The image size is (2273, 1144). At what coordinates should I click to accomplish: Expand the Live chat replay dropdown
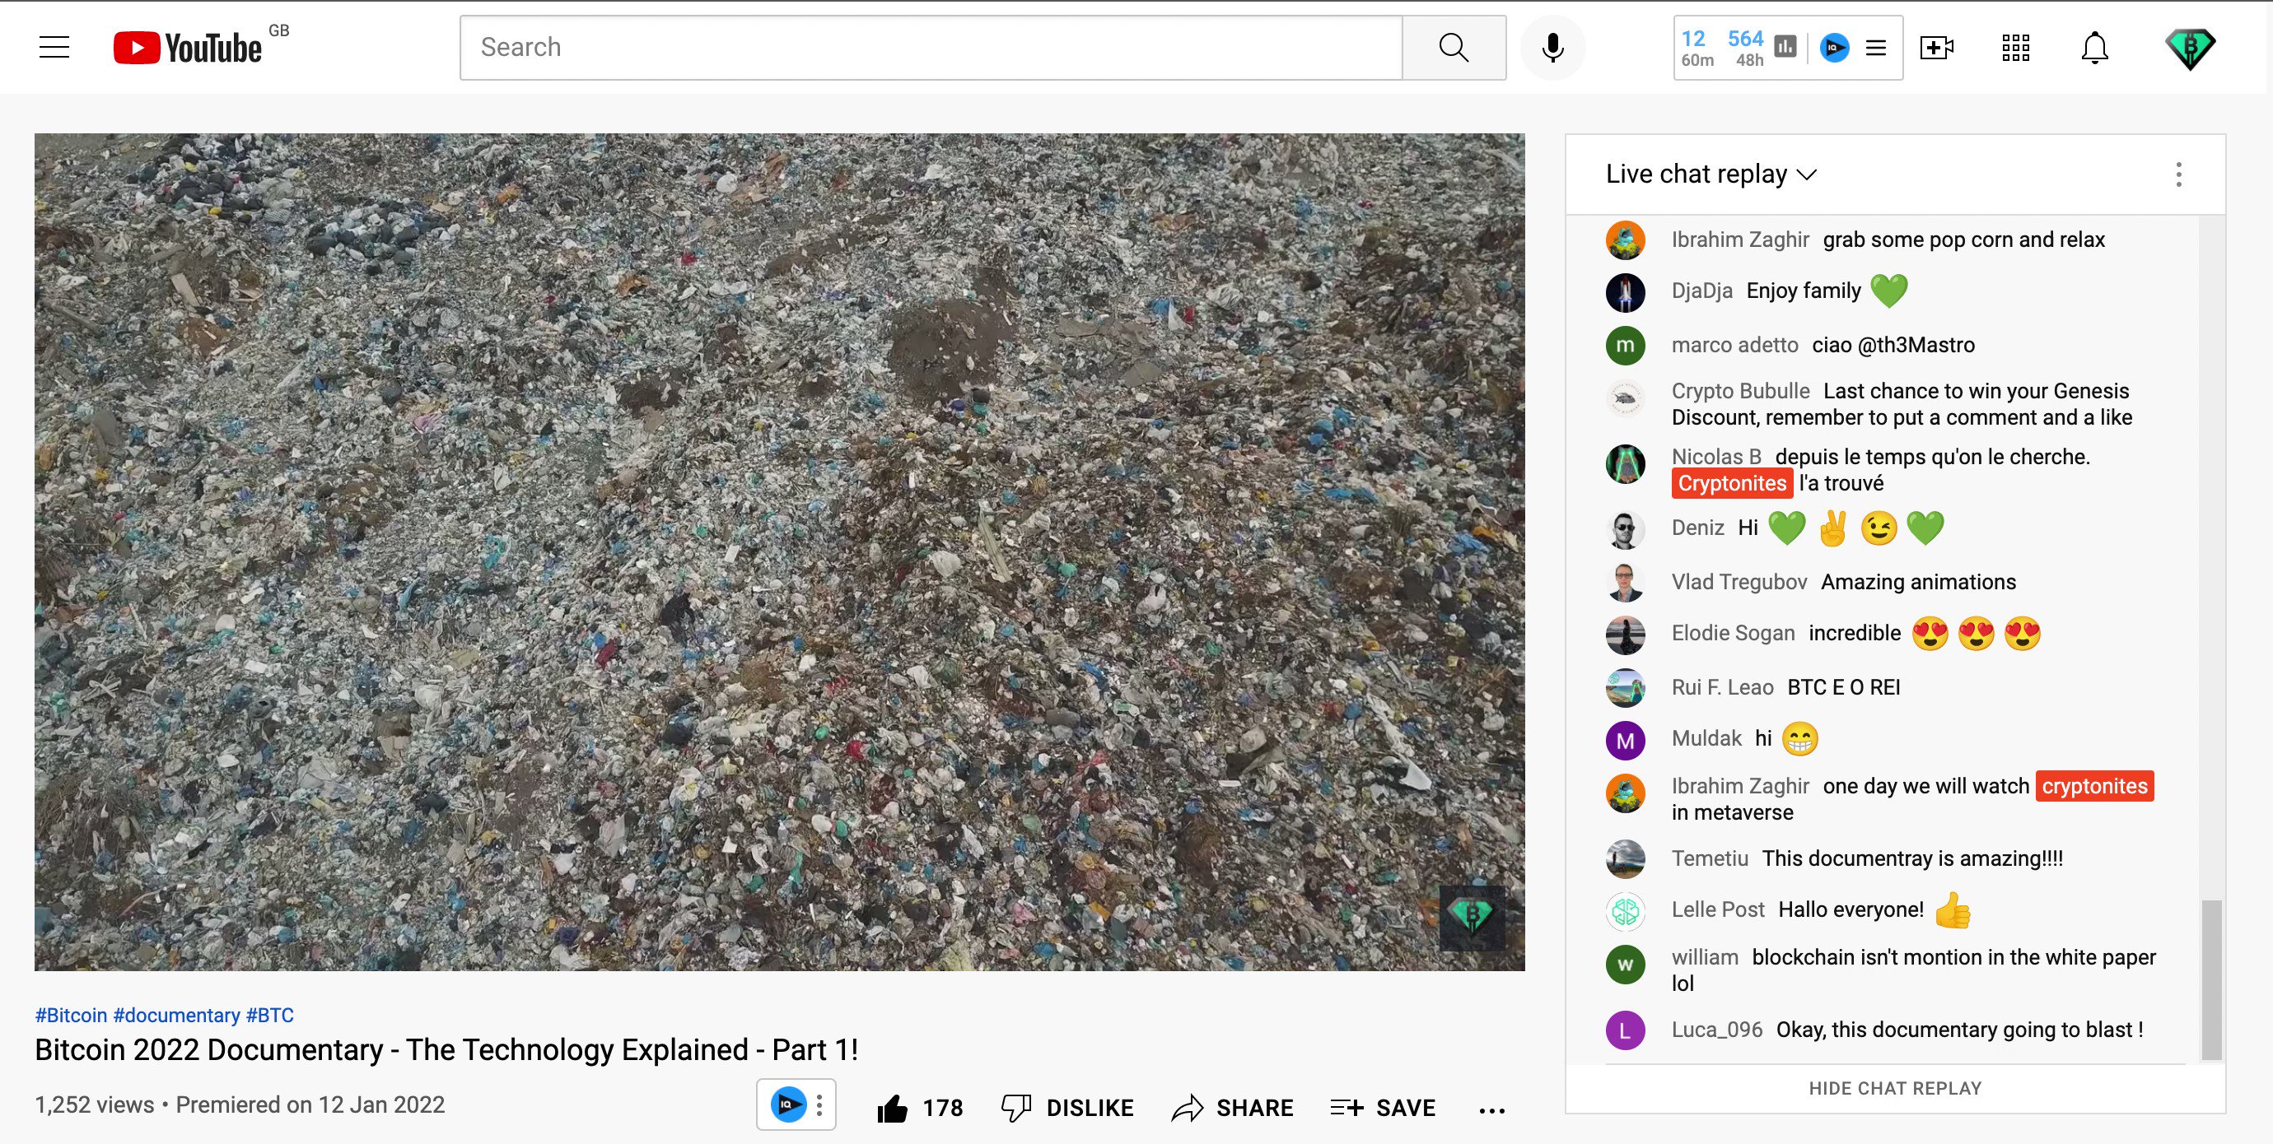[x=1711, y=174]
